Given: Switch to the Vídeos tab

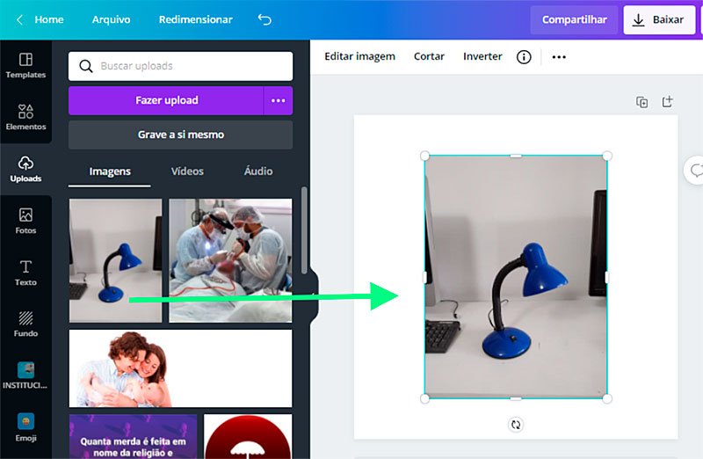Looking at the screenshot, I should tap(187, 171).
